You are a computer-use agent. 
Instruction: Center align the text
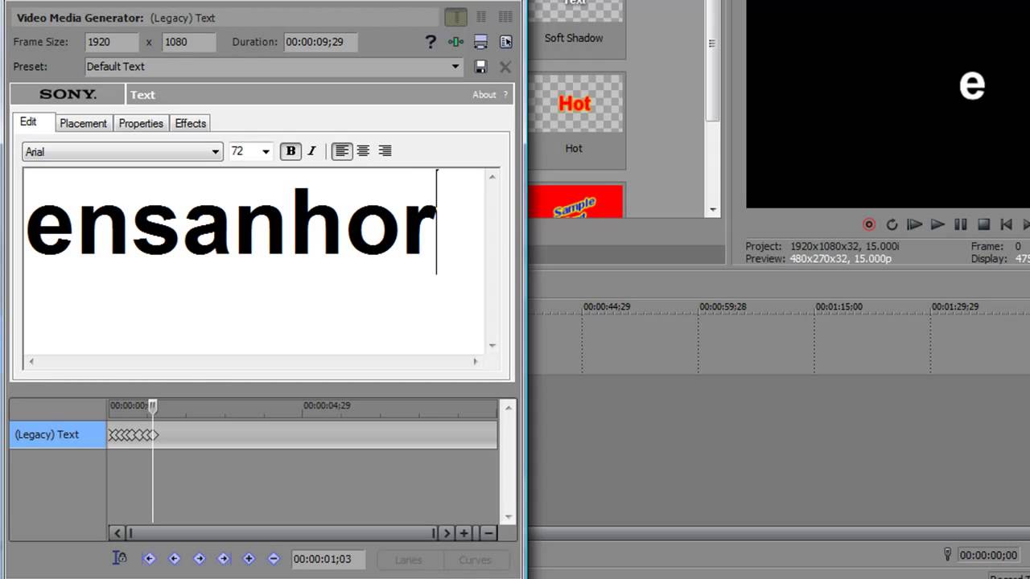click(364, 150)
